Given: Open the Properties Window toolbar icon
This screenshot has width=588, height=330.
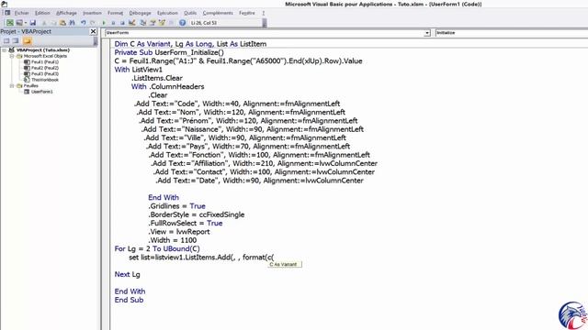Looking at the screenshot, I should pos(153,23).
